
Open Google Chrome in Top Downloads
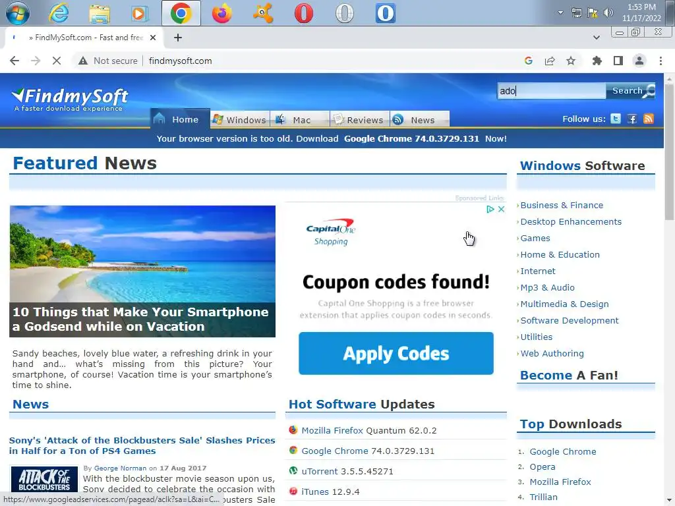(563, 451)
